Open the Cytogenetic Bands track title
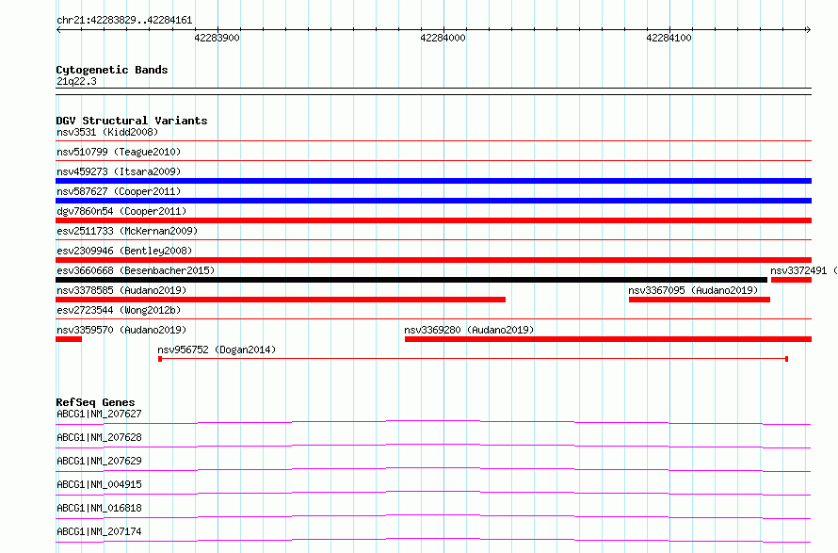The height and width of the screenshot is (553, 838). coord(112,70)
